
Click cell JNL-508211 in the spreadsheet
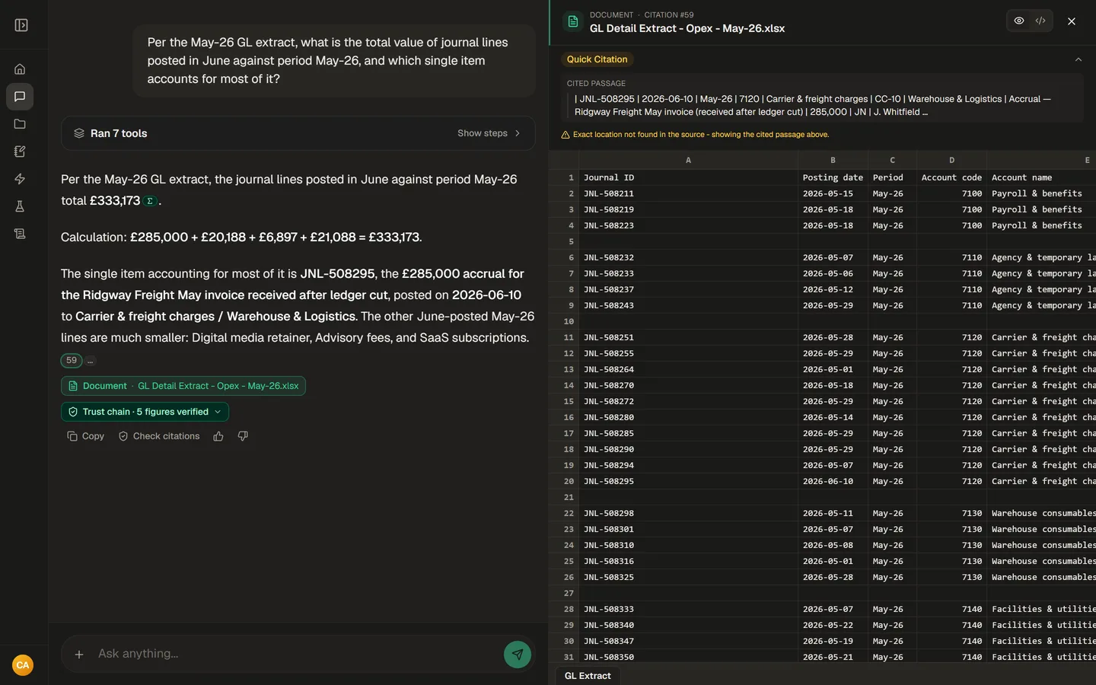click(688, 193)
